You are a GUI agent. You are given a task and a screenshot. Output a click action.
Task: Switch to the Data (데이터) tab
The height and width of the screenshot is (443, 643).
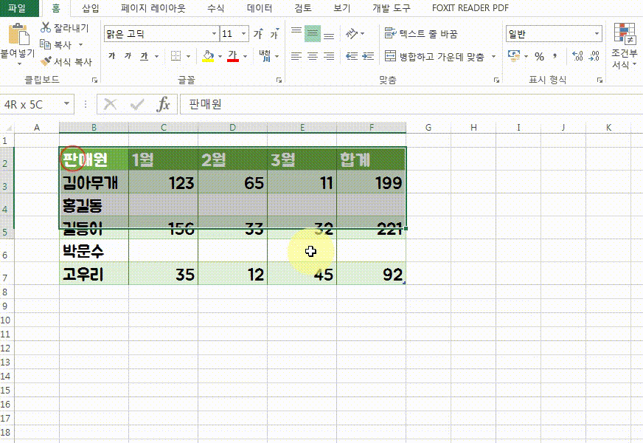[260, 8]
